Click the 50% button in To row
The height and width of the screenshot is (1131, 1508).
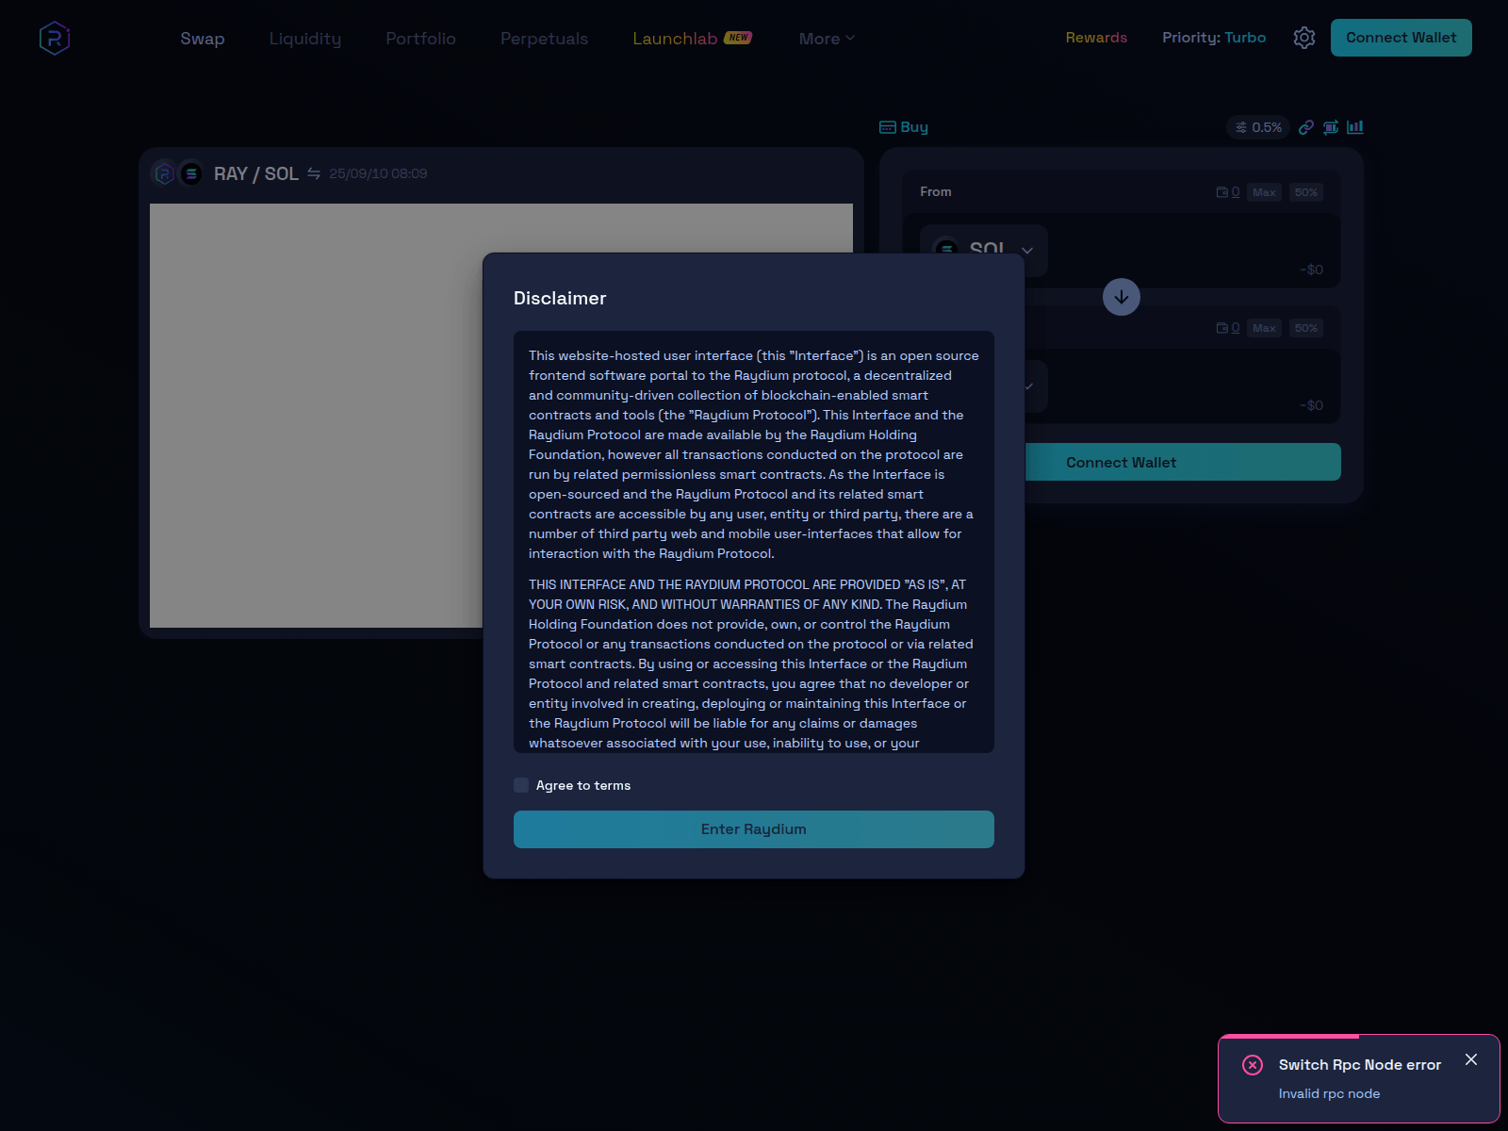click(1305, 328)
